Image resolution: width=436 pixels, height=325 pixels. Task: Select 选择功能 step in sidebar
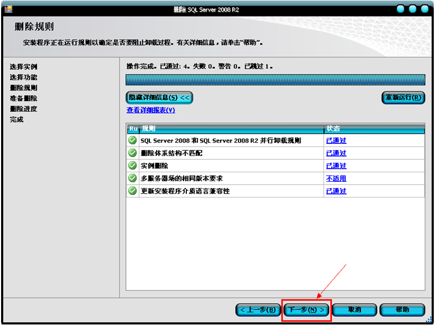click(24, 77)
